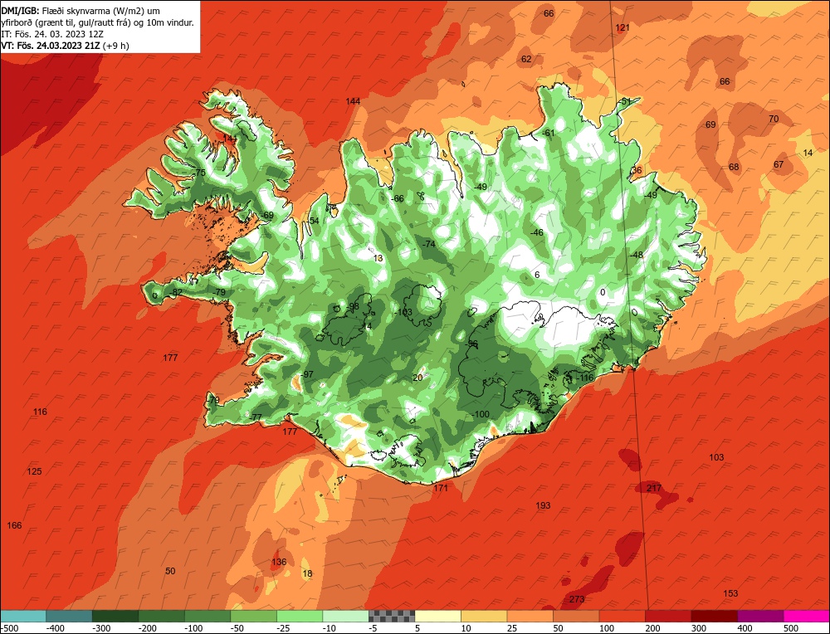The width and height of the screenshot is (830, 634).
Task: Select the map value '144'
Action: (x=353, y=101)
